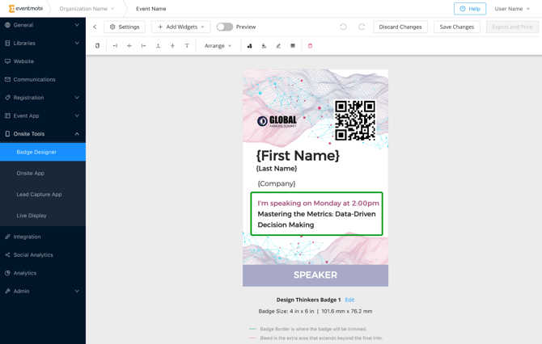Expand the Registration sidebar section
This screenshot has height=344, width=542.
[42, 98]
